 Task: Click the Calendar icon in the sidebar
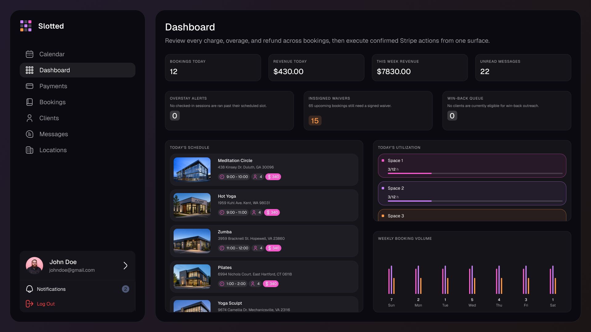pyautogui.click(x=30, y=54)
